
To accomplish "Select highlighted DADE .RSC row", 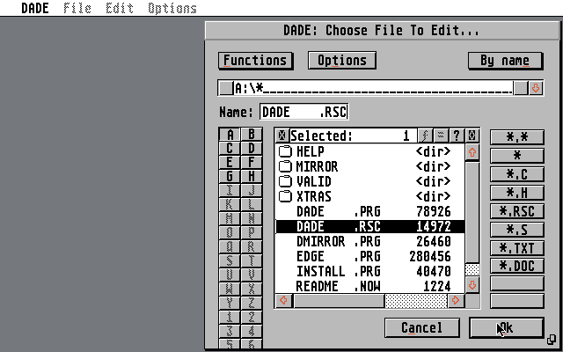I will coord(370,227).
